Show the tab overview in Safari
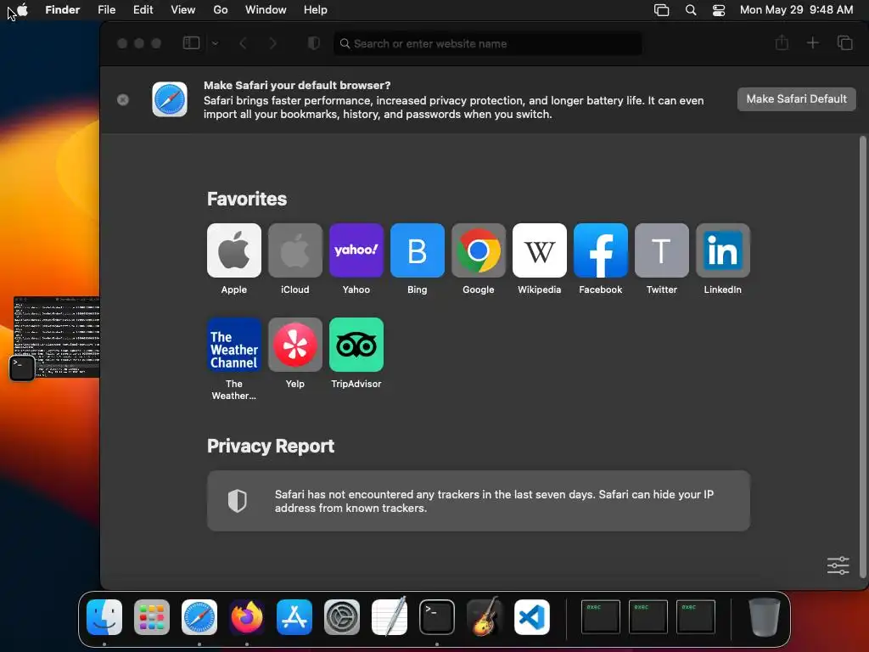This screenshot has width=869, height=652. (844, 42)
